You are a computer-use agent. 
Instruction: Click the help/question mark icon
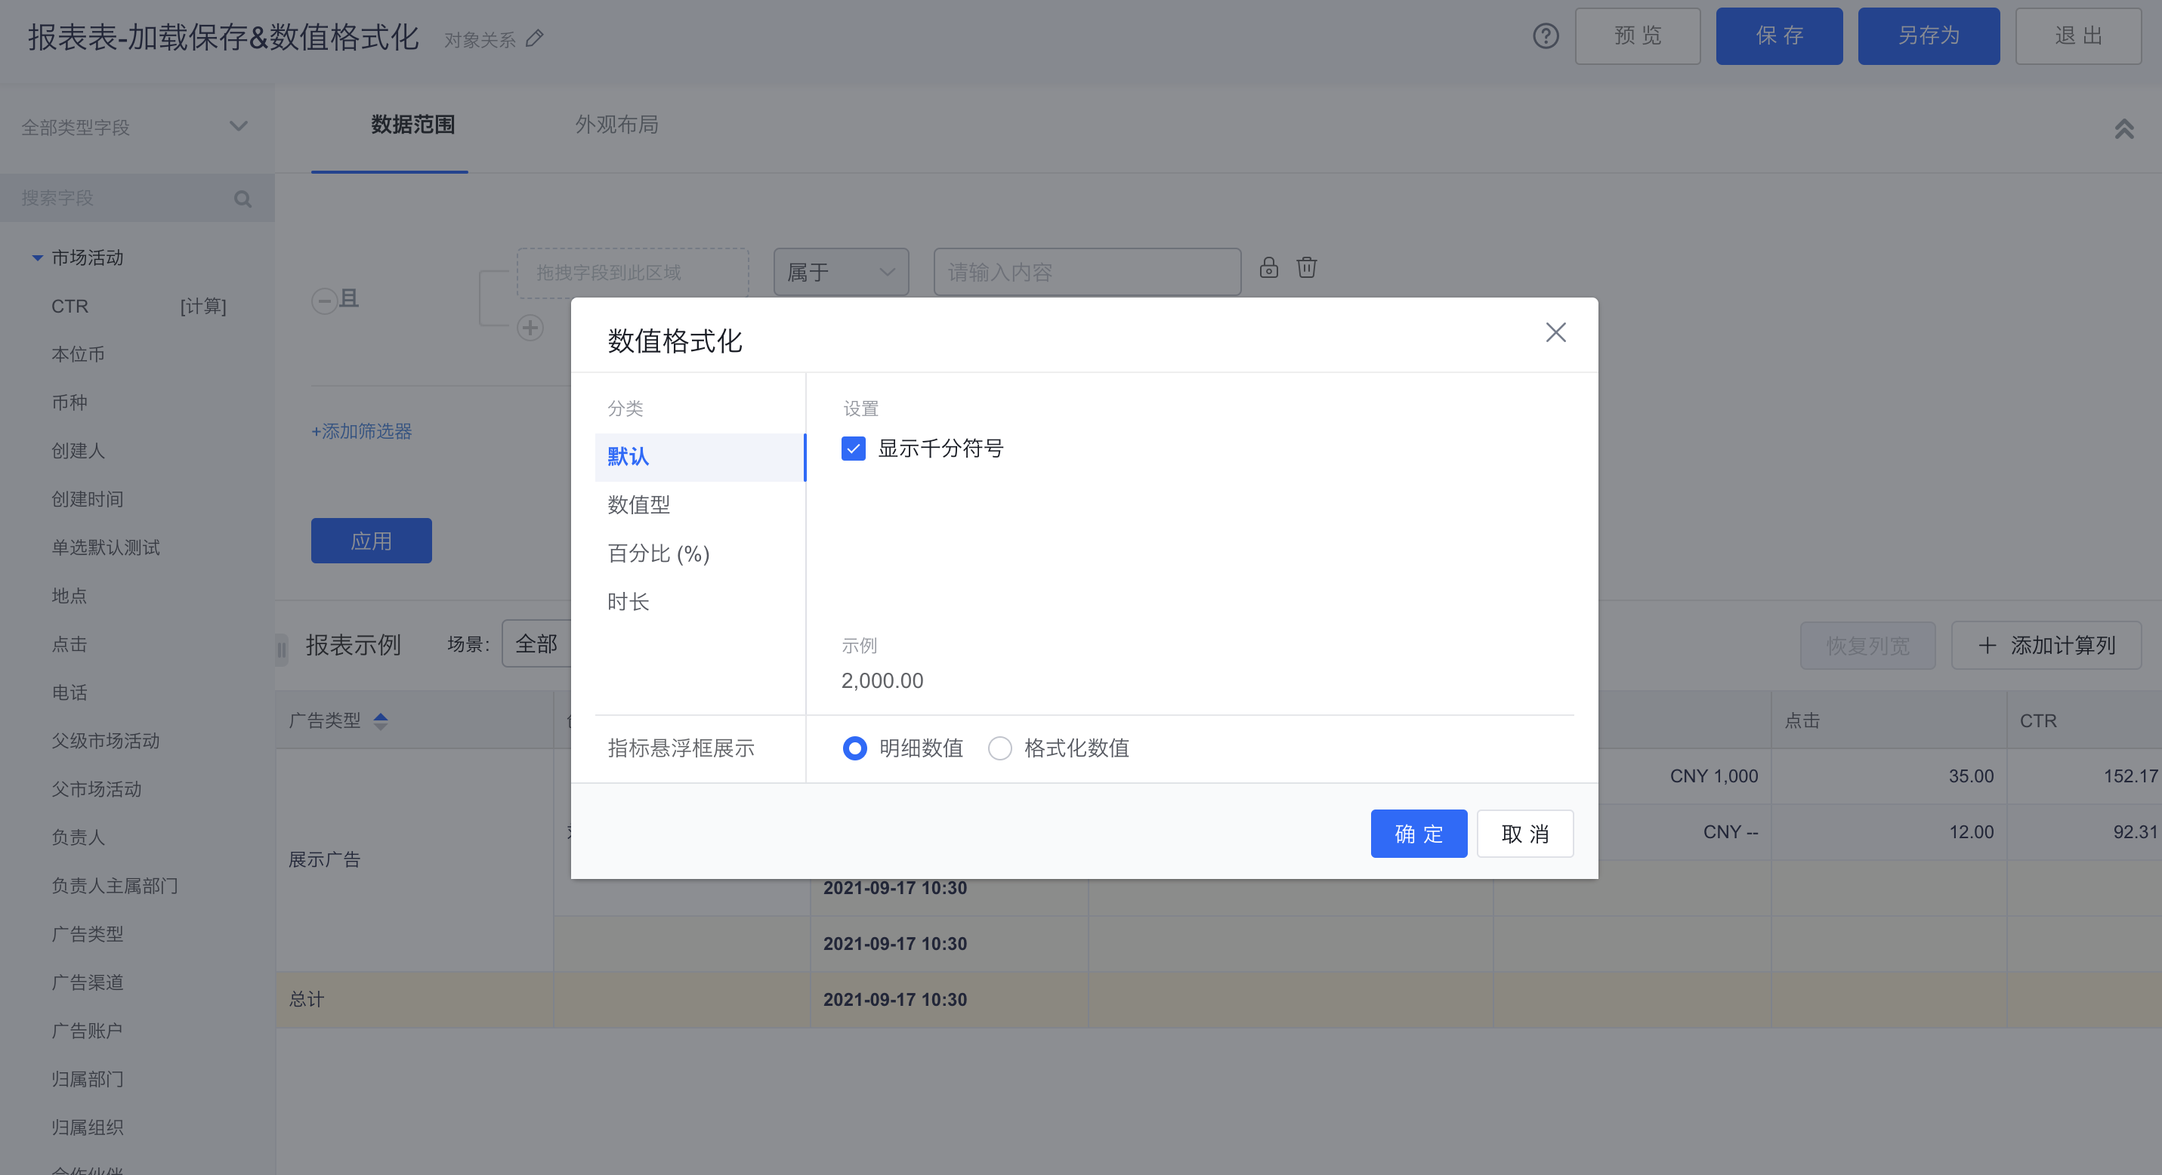1547,36
